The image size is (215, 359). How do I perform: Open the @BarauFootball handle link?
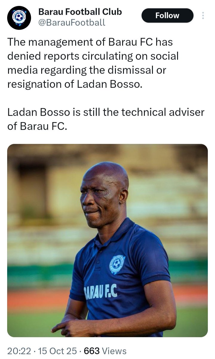tap(72, 22)
